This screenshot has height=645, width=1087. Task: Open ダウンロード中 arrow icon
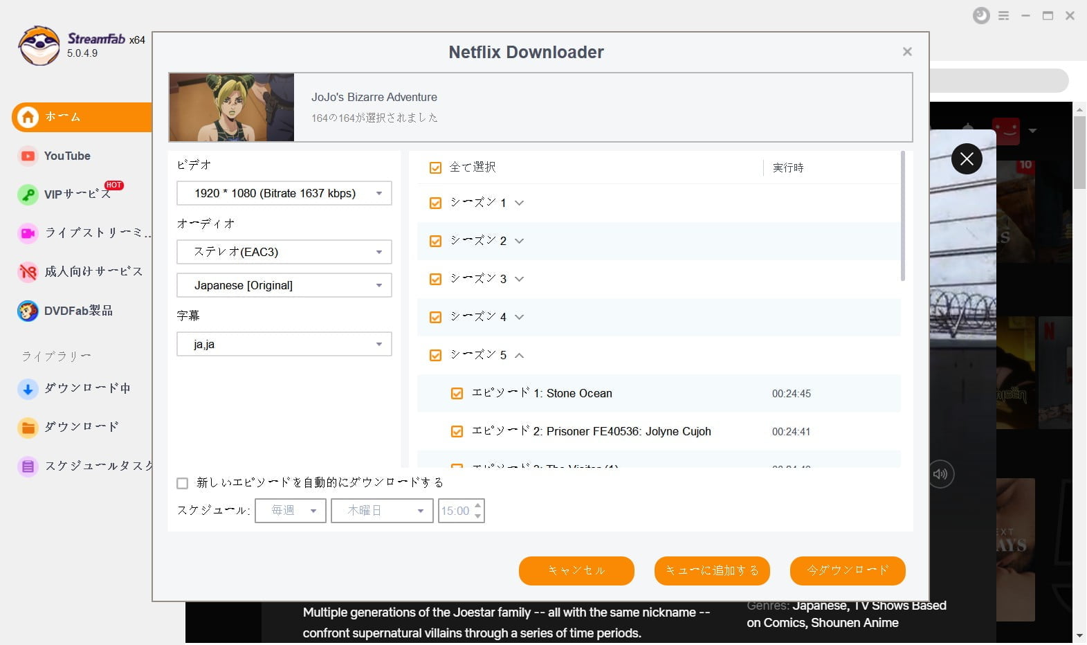tap(28, 388)
